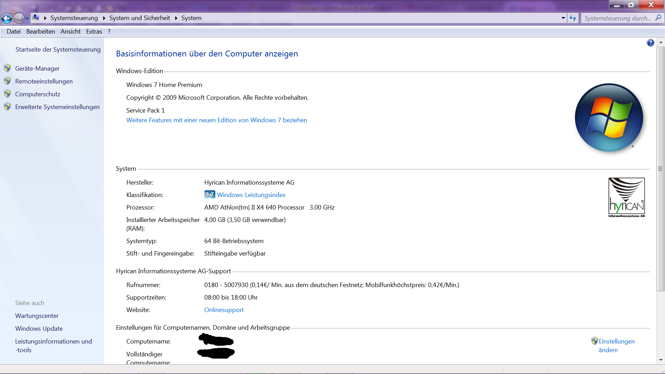Click in the Systemsteuerung search field
The height and width of the screenshot is (374, 665).
coord(617,18)
